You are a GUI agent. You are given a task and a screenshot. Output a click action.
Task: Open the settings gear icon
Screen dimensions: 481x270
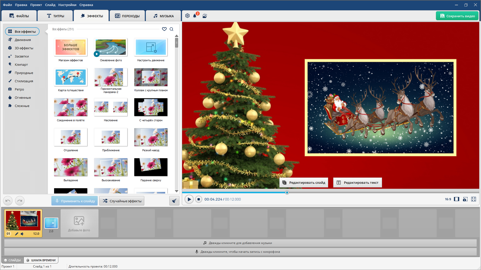[187, 16]
